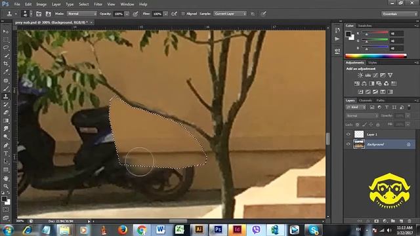This screenshot has width=420, height=236.
Task: Hide the Background layer eye
Action: [x=348, y=144]
